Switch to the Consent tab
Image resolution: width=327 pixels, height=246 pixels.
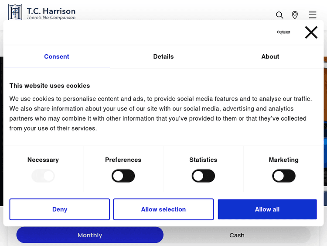point(57,57)
